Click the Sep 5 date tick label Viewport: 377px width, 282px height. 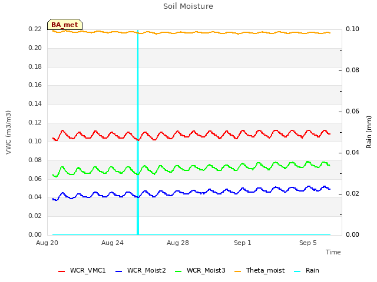(308, 243)
